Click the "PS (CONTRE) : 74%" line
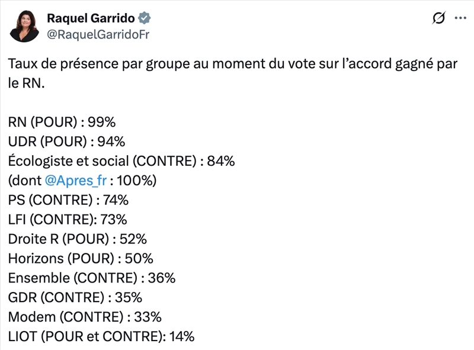Image resolution: width=474 pixels, height=350 pixels. click(68, 200)
